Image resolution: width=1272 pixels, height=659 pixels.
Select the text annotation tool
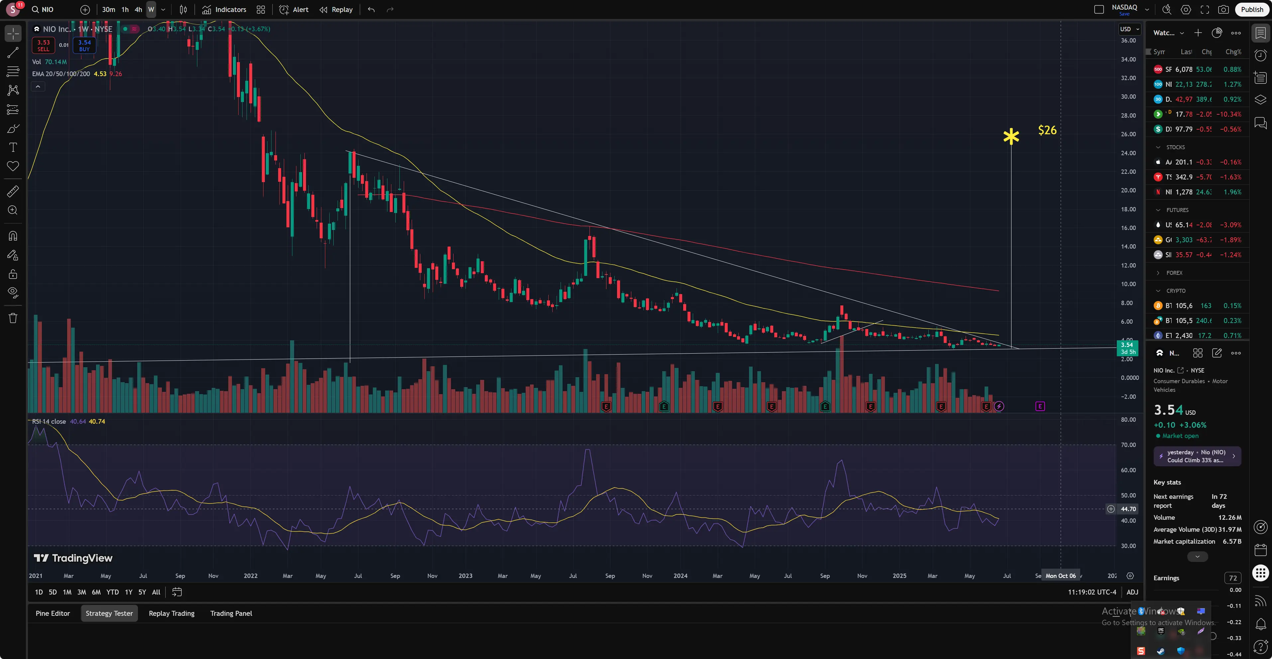coord(13,147)
